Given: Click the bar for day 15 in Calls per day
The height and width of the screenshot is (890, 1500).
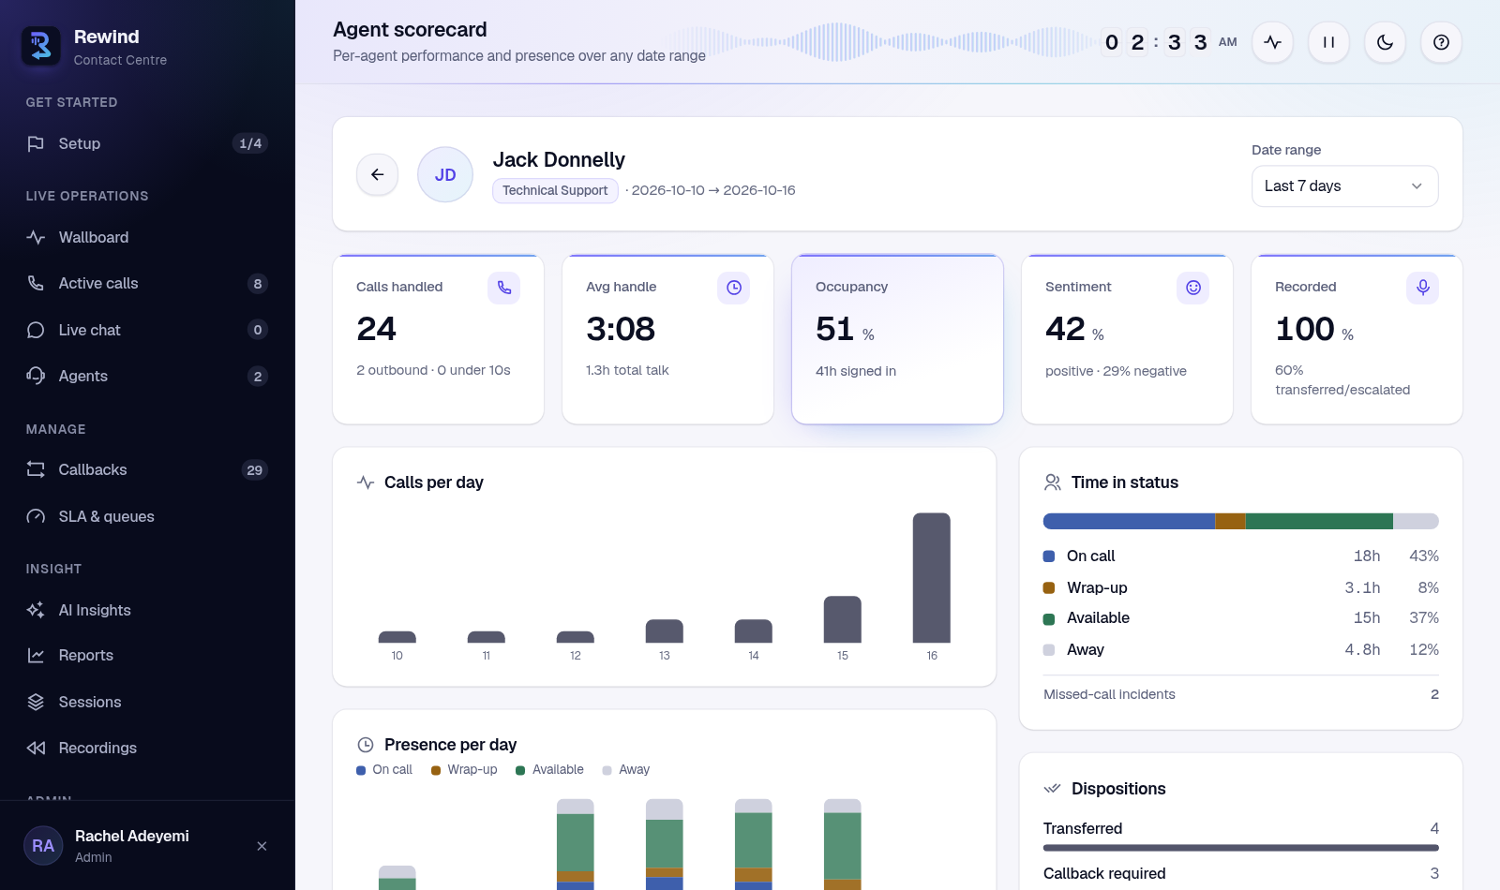Looking at the screenshot, I should tap(842, 619).
